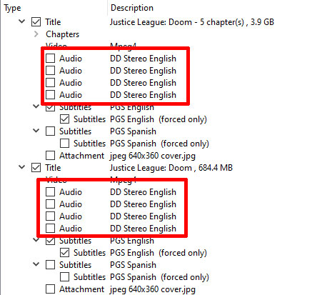Check PGS Spanish forced only in first title
This screenshot has width=327, height=295.
point(64,144)
